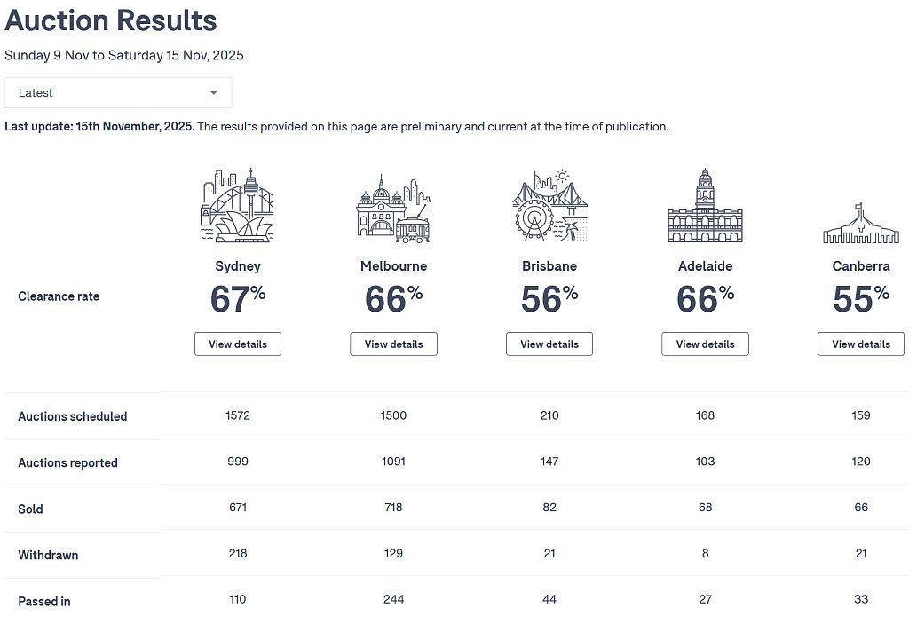
Task: Open the Latest results period dropdown
Action: pyautogui.click(x=118, y=93)
